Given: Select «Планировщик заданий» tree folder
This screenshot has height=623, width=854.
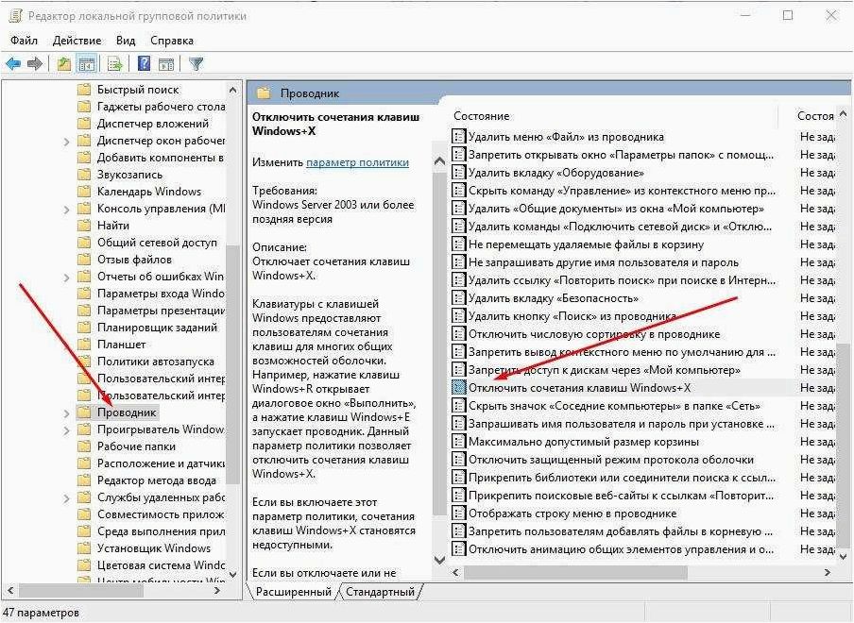Looking at the screenshot, I should point(157,328).
